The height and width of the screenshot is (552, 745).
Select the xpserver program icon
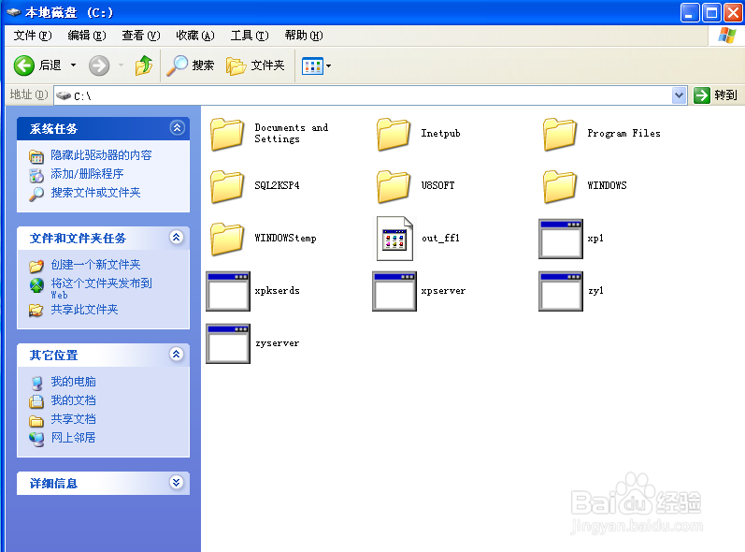(x=394, y=291)
